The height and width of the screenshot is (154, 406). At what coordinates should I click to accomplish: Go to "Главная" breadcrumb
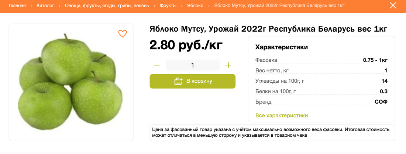[17, 6]
